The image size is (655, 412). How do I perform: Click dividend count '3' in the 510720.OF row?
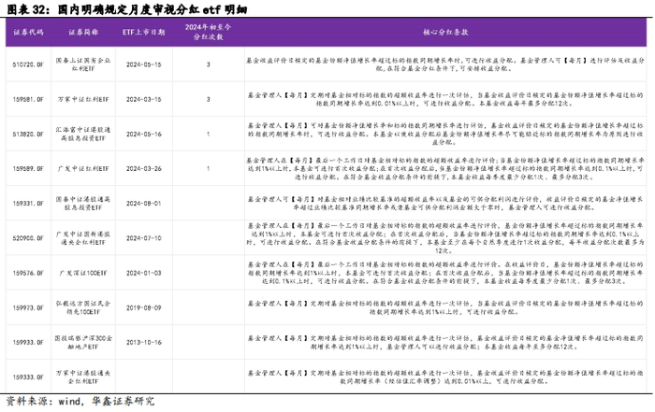tap(208, 64)
